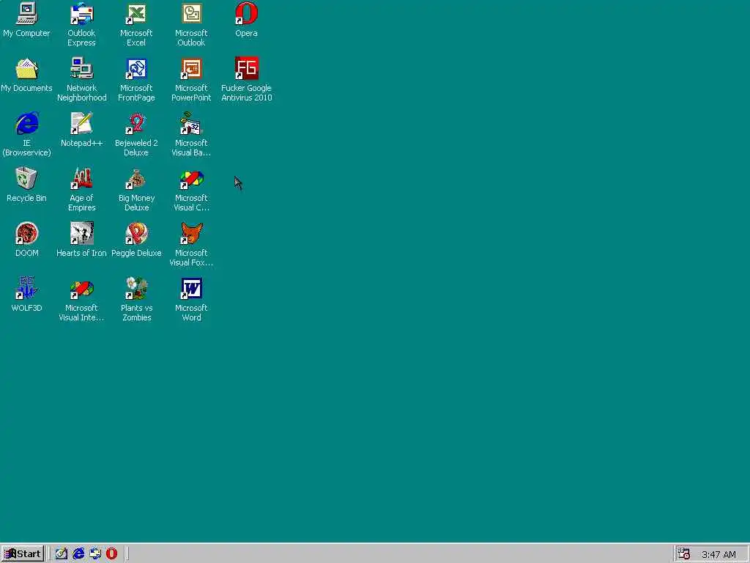Select the Microsoft Visual FoxPro shortcut

(191, 245)
